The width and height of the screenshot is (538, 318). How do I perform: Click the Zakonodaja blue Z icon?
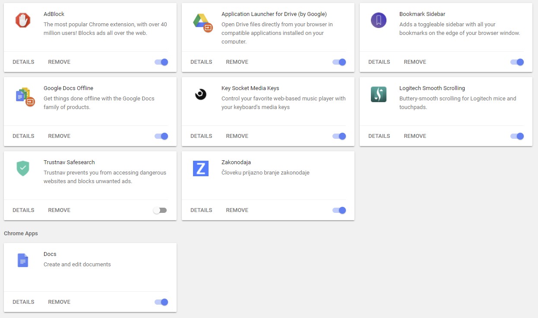click(x=201, y=168)
